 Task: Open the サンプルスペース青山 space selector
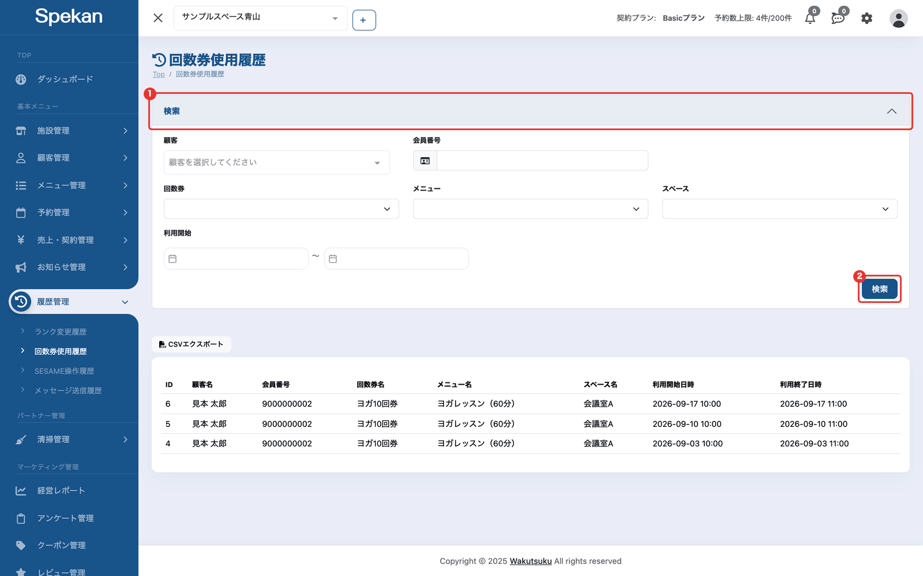point(260,18)
